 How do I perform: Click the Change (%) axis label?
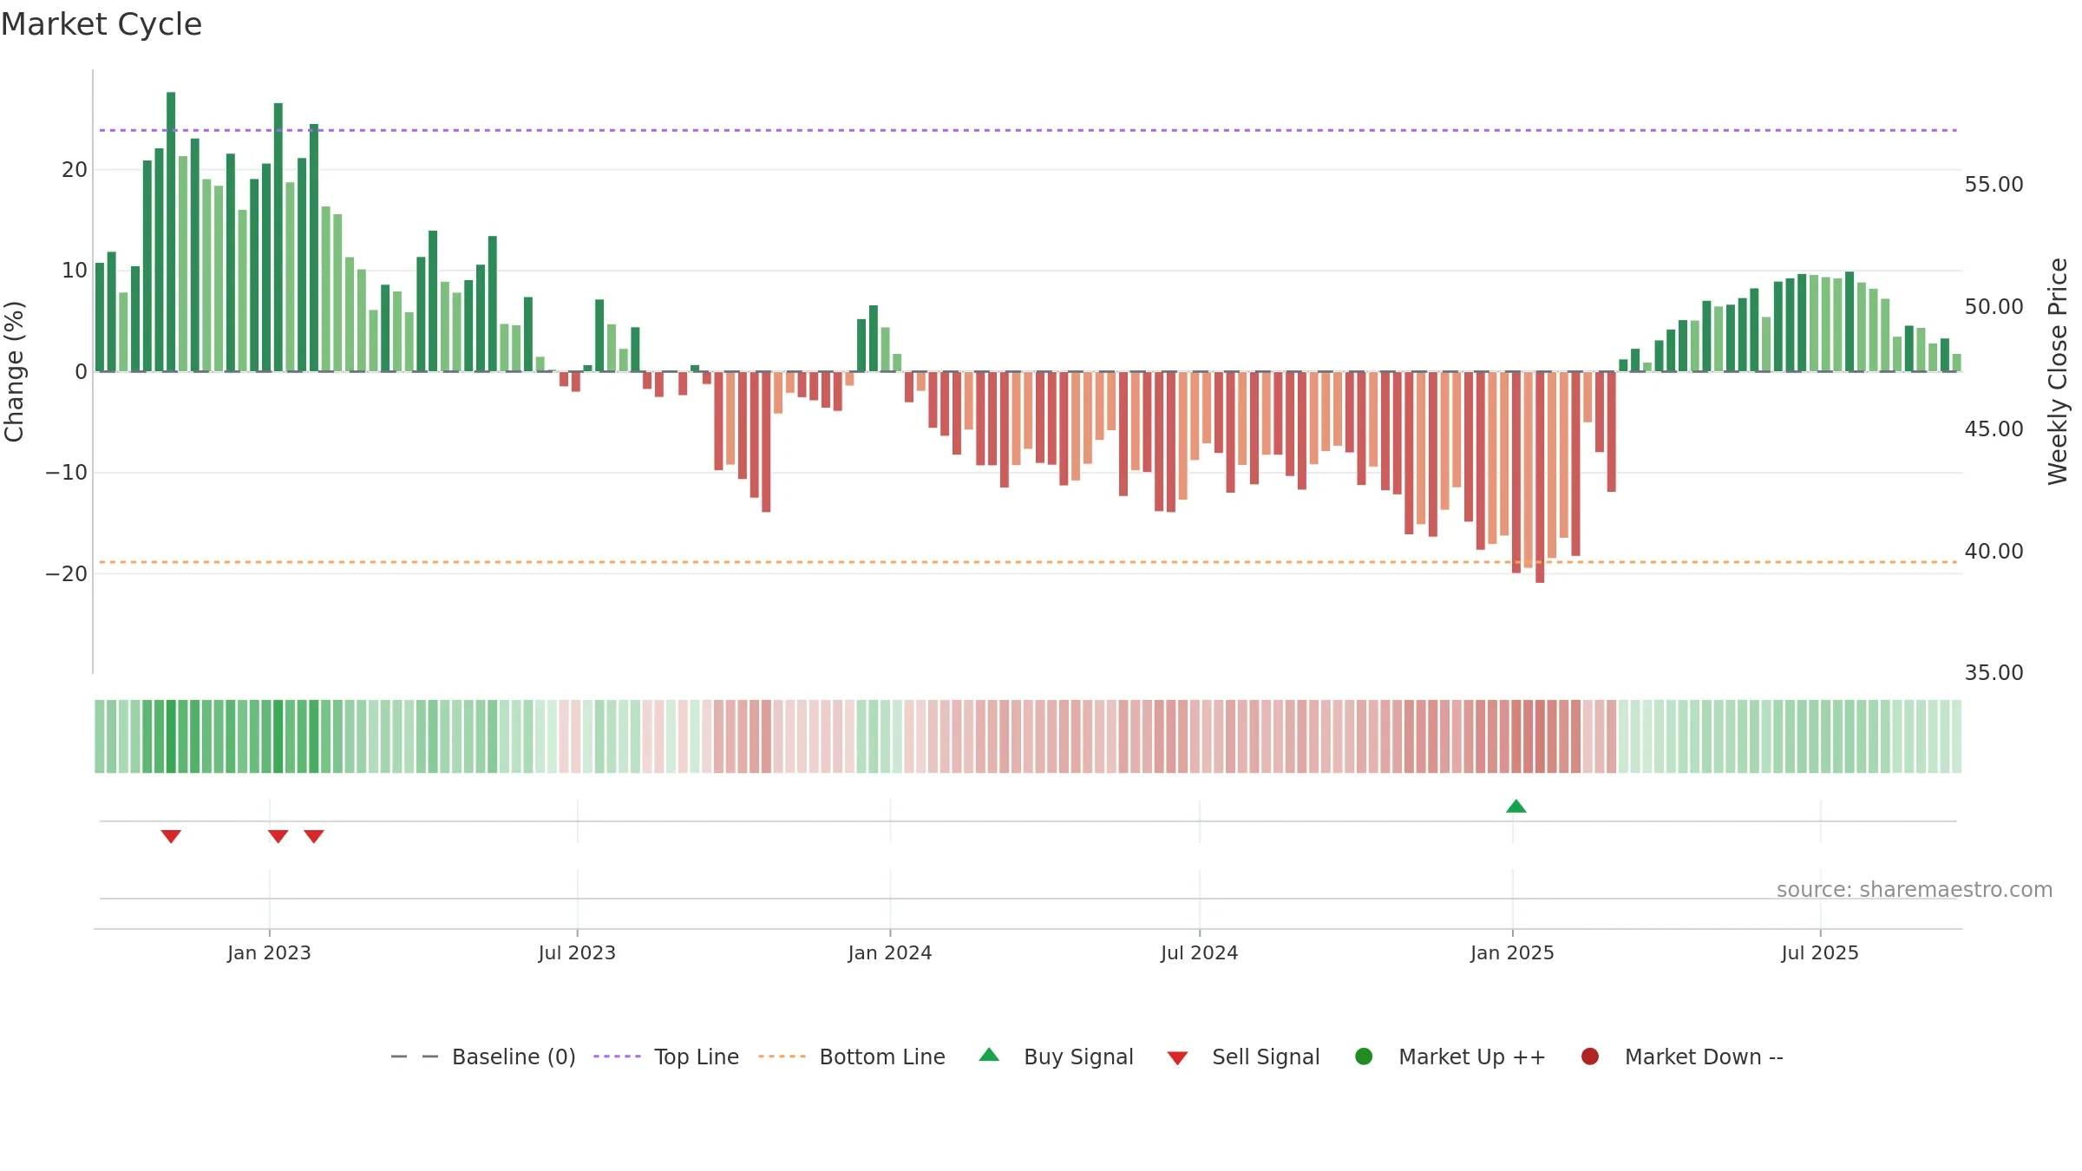coord(14,371)
